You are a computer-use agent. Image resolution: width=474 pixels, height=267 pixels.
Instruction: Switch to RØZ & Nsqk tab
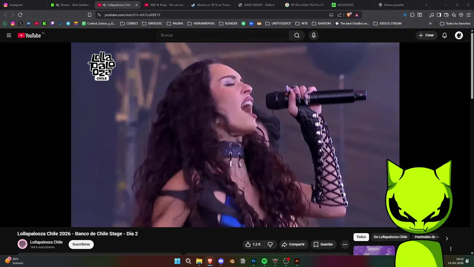click(164, 5)
